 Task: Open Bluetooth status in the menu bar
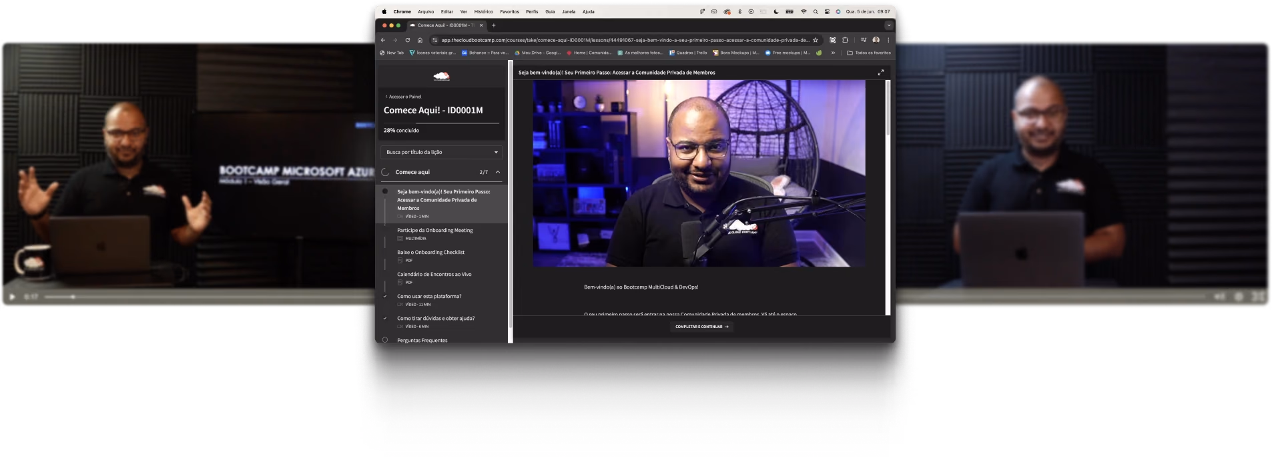[x=739, y=11]
